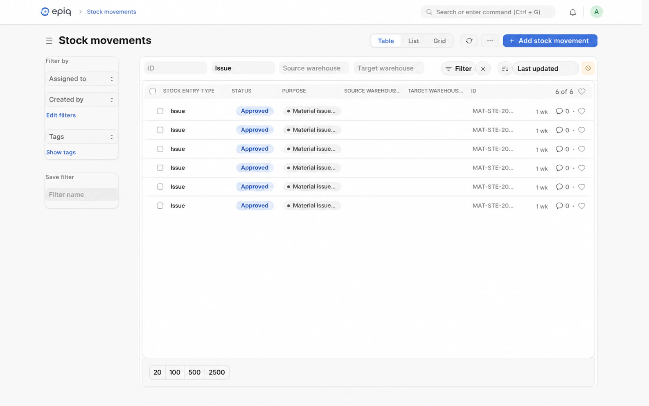Click the STATUS column header
The width and height of the screenshot is (649, 406).
241,91
